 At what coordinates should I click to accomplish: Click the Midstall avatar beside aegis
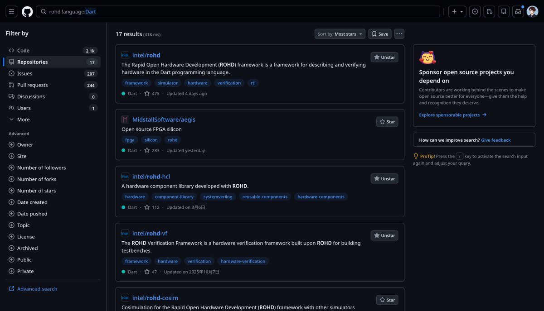click(x=125, y=120)
